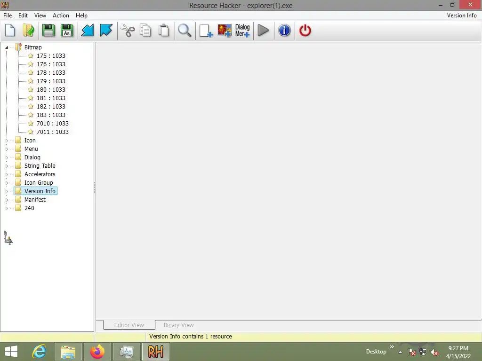Select bitmap resource 176 : 1033
The image size is (482, 361).
click(x=51, y=64)
